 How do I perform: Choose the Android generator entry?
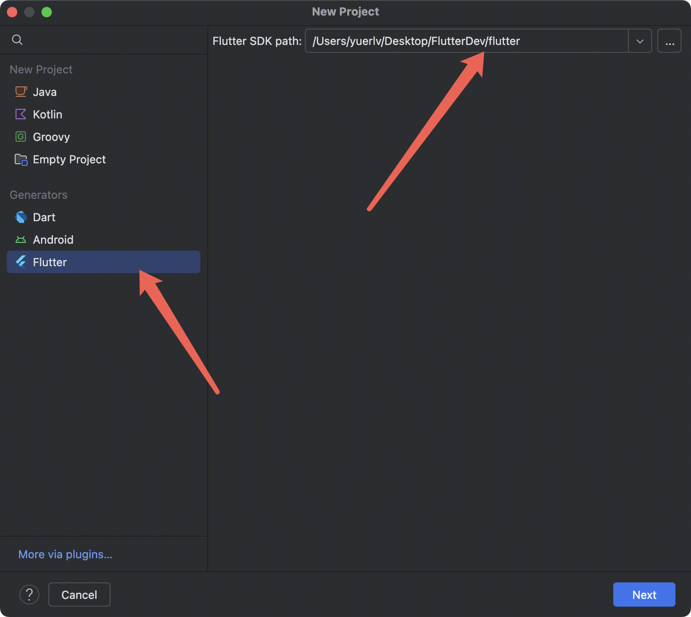53,240
